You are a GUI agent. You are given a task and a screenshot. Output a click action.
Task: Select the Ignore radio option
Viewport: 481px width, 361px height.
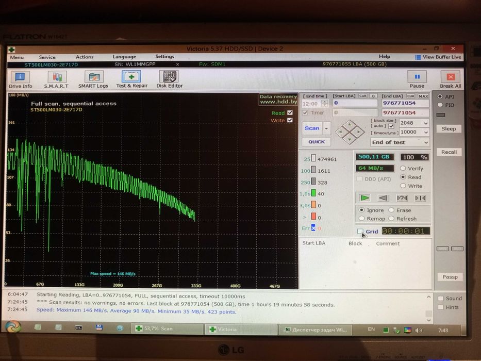pyautogui.click(x=362, y=210)
